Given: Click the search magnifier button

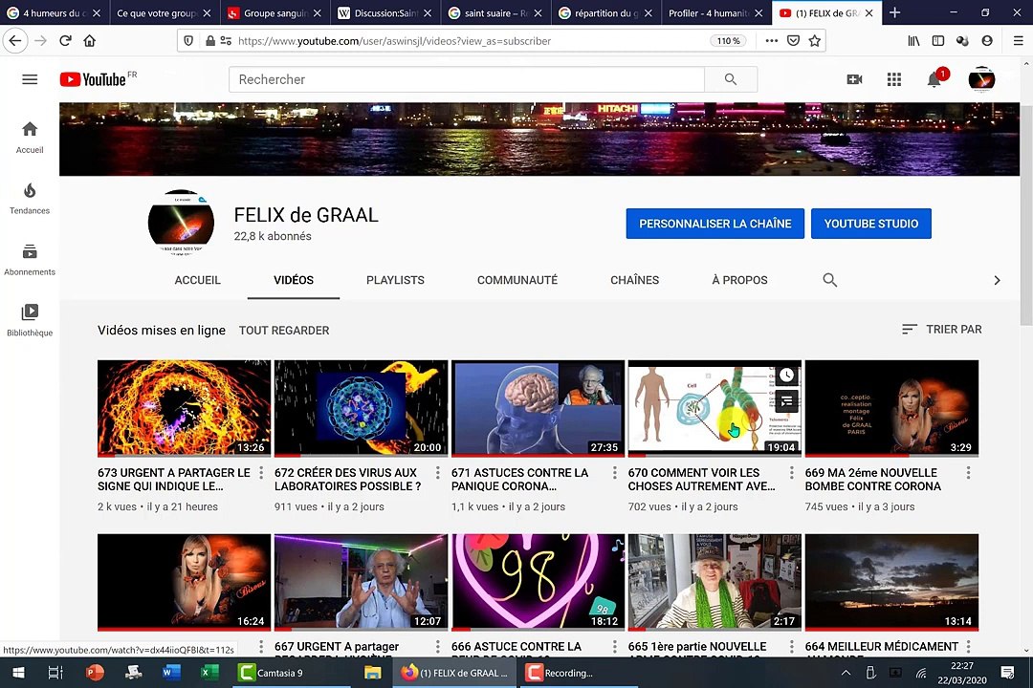Looking at the screenshot, I should click(x=731, y=79).
